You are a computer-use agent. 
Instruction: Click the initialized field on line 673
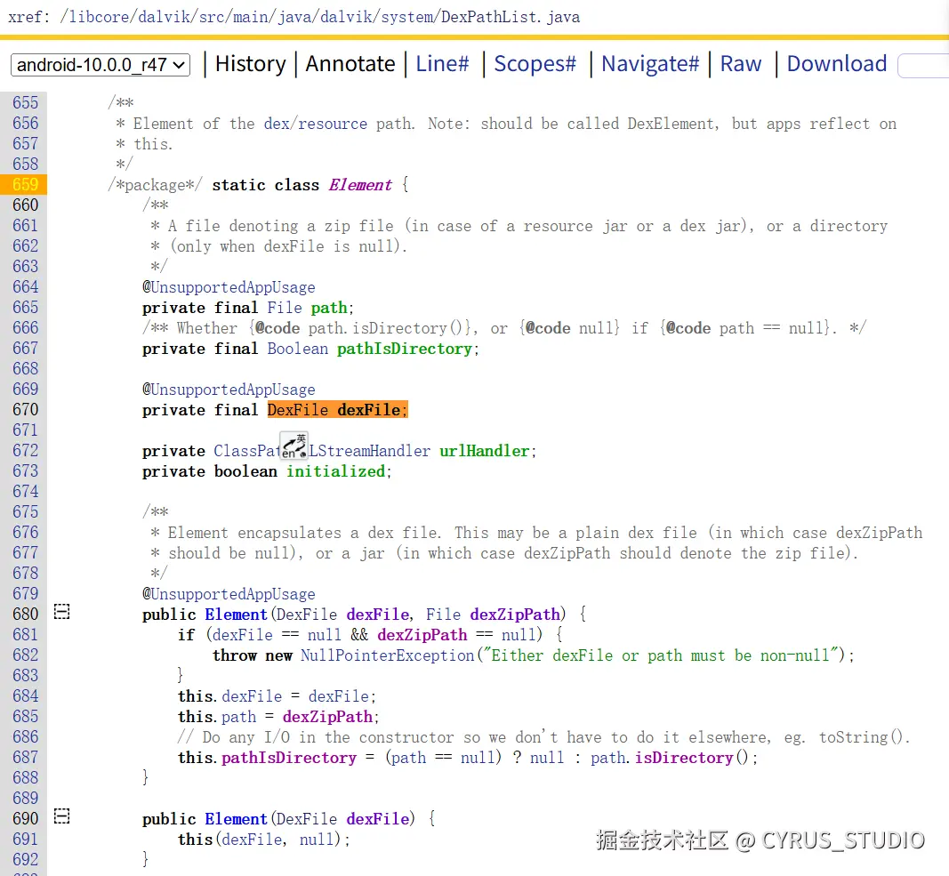335,471
